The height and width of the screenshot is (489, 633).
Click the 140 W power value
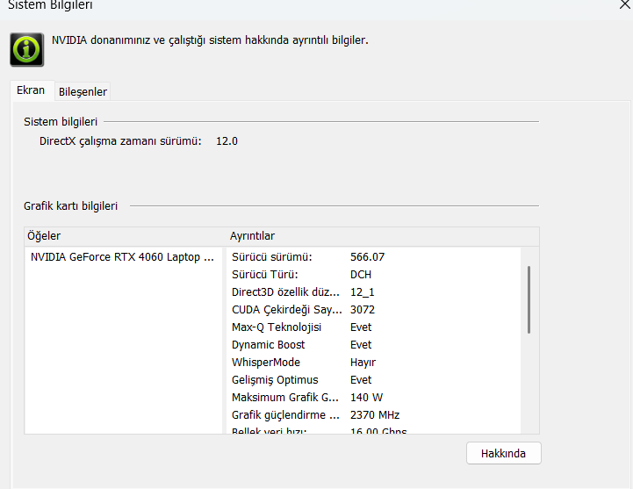click(366, 398)
